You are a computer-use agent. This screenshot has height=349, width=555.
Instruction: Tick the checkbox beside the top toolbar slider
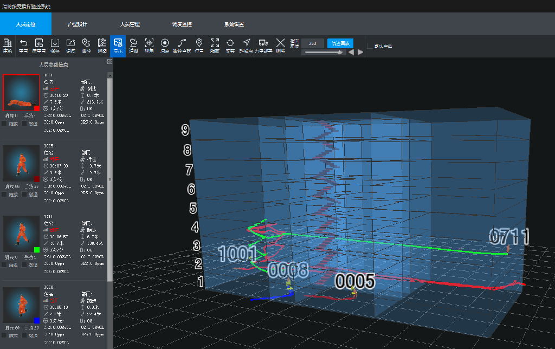(x=370, y=46)
